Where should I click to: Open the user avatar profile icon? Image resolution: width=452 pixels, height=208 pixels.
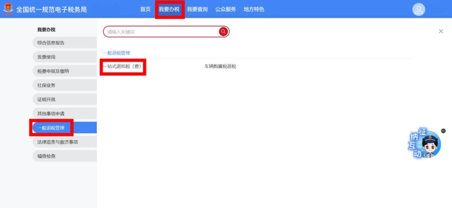pyautogui.click(x=419, y=10)
